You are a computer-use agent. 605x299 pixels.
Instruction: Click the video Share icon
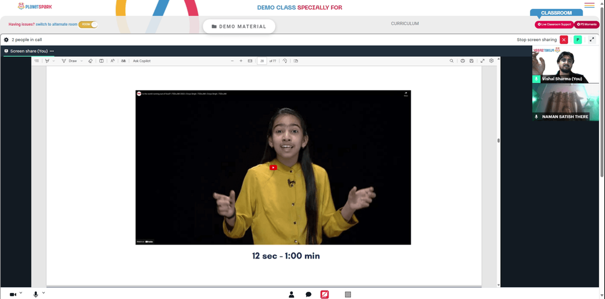pyautogui.click(x=405, y=94)
